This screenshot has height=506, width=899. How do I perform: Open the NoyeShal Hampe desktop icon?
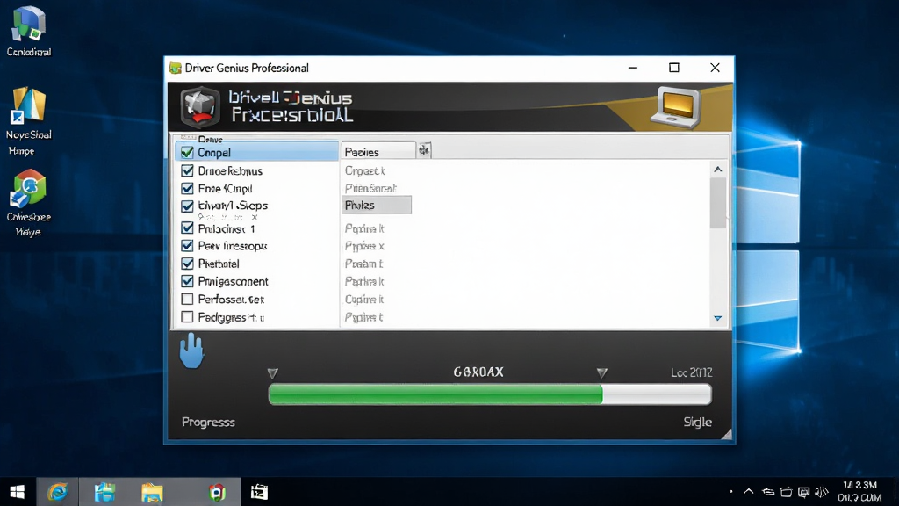(29, 121)
